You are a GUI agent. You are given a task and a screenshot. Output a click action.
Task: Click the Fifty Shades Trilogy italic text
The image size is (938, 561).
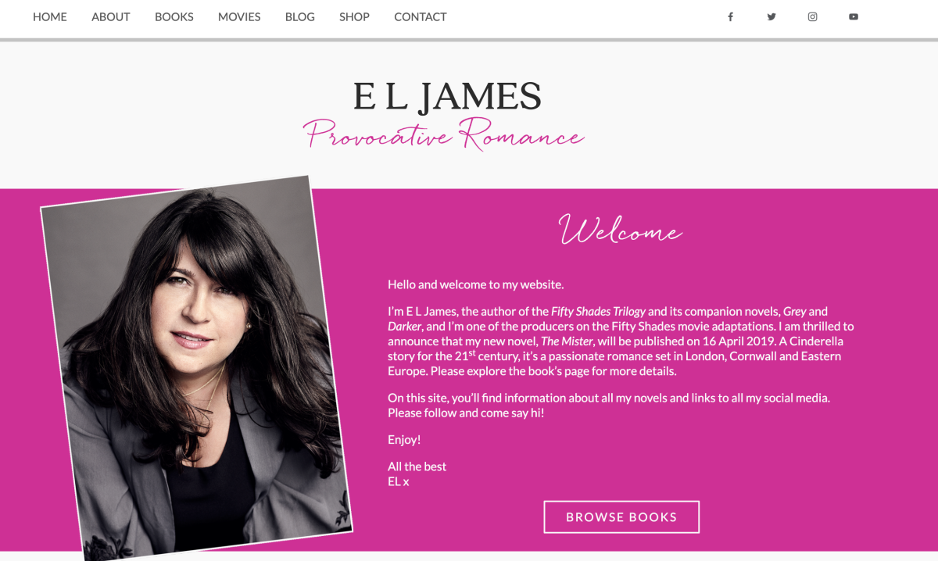click(599, 311)
